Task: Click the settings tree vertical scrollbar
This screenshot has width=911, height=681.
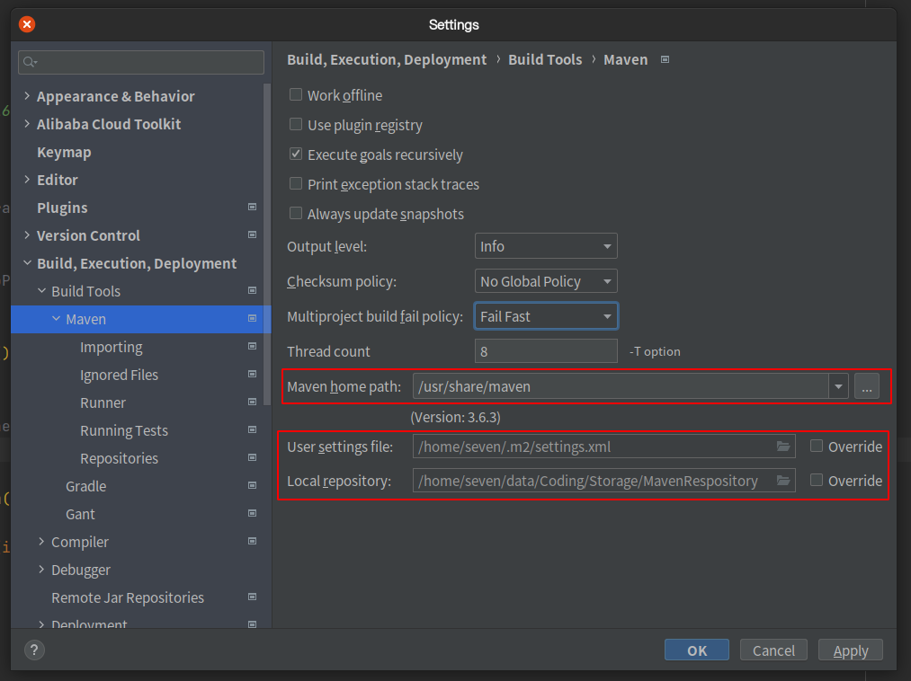Action: (267, 243)
